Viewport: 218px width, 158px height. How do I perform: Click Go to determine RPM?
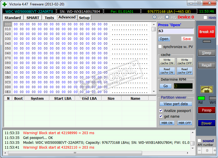(165, 86)
